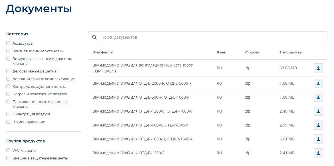The image size is (334, 166).
Task: Click the Типоразмер column header
Action: [x=291, y=52]
